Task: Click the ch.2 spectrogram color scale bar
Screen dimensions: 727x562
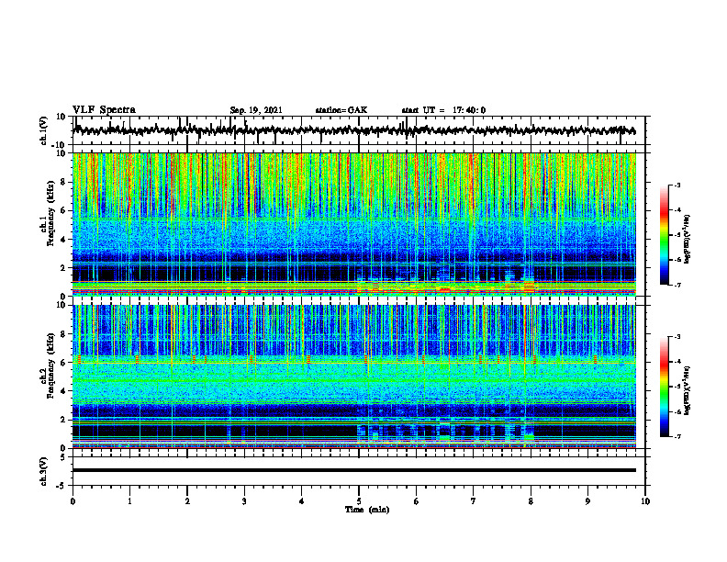Action: click(x=665, y=387)
